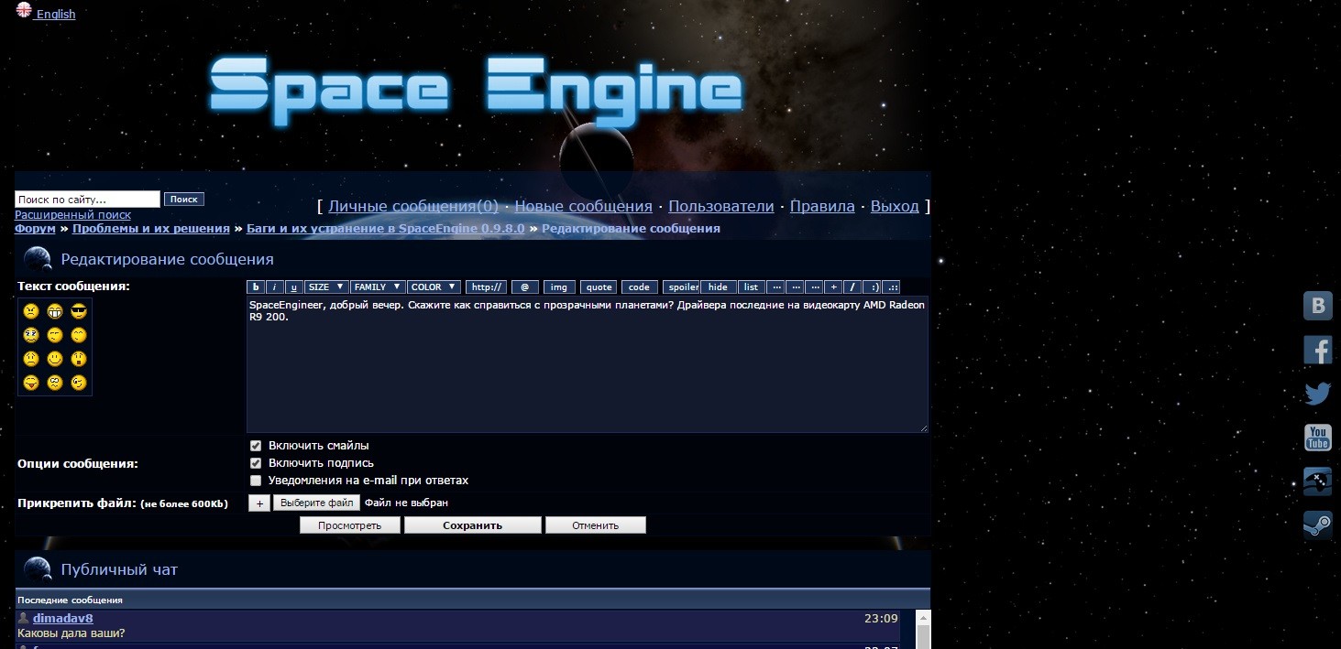Insert a quote block
Image resolution: width=1341 pixels, height=649 pixels.
(x=599, y=287)
